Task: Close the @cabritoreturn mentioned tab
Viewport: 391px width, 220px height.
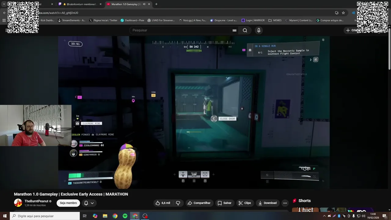Action: 100,4
